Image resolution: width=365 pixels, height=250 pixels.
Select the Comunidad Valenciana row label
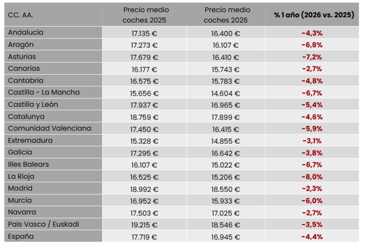point(50,128)
